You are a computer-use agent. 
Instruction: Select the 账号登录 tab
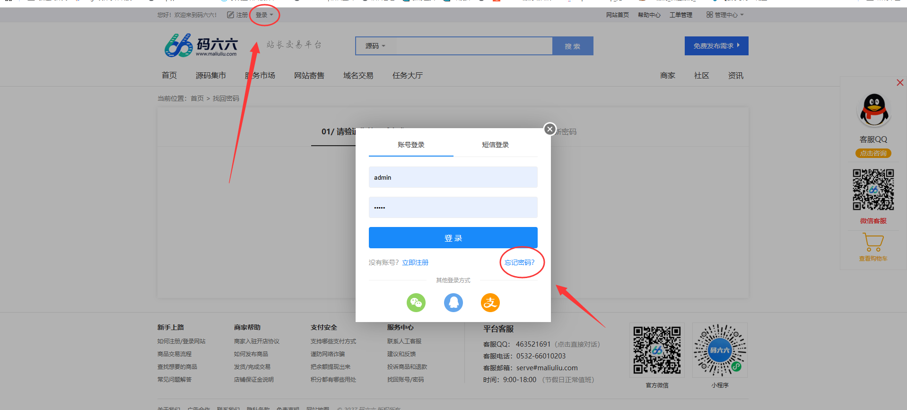pyautogui.click(x=411, y=145)
